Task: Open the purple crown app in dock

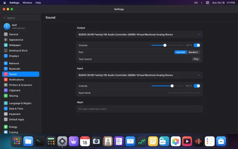Action: click(74, 141)
